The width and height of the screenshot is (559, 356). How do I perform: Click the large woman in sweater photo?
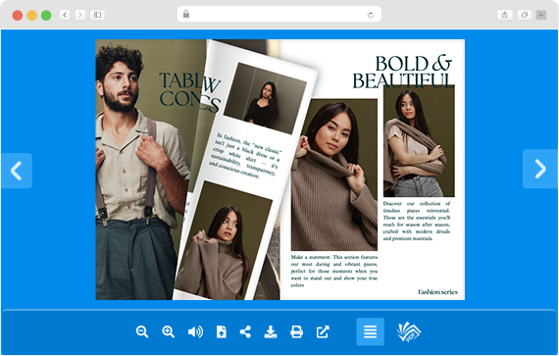[334, 175]
